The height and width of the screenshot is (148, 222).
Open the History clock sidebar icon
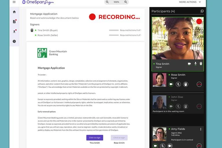(x=14, y=41)
